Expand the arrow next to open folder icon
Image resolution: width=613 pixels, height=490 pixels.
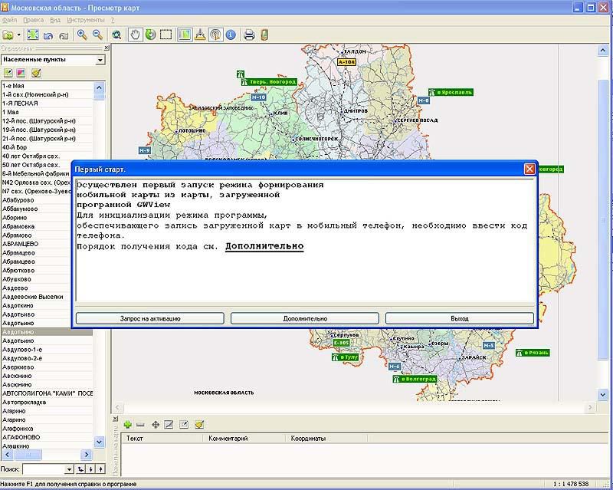18,35
